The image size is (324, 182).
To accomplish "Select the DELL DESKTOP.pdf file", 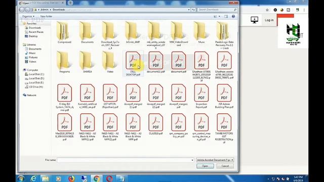I will pyautogui.click(x=133, y=64).
